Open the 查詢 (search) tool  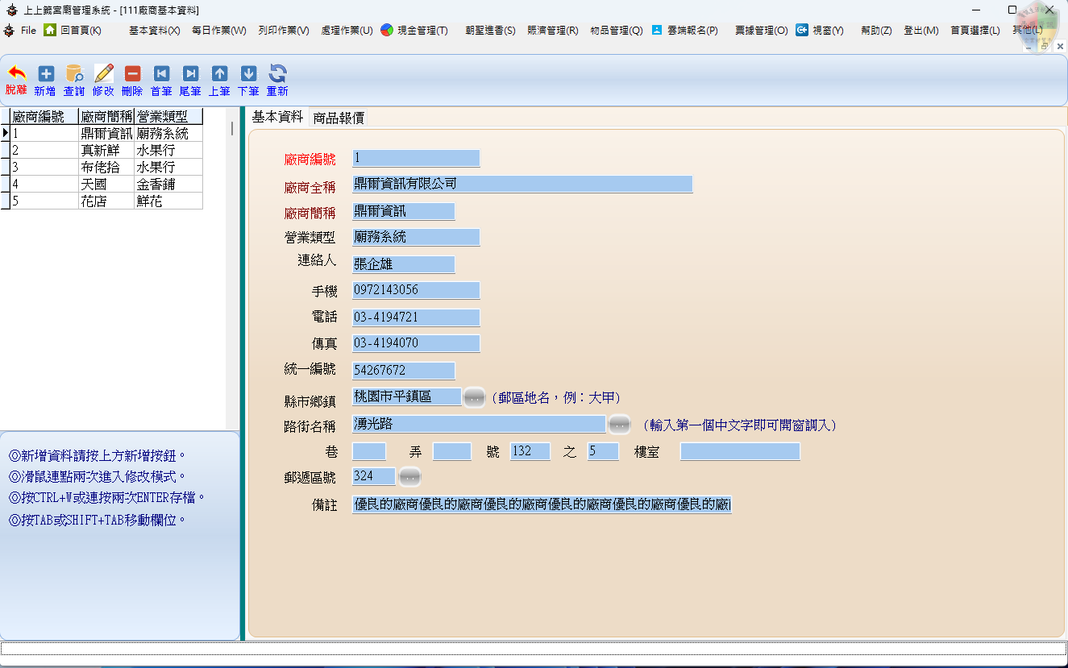pos(74,74)
